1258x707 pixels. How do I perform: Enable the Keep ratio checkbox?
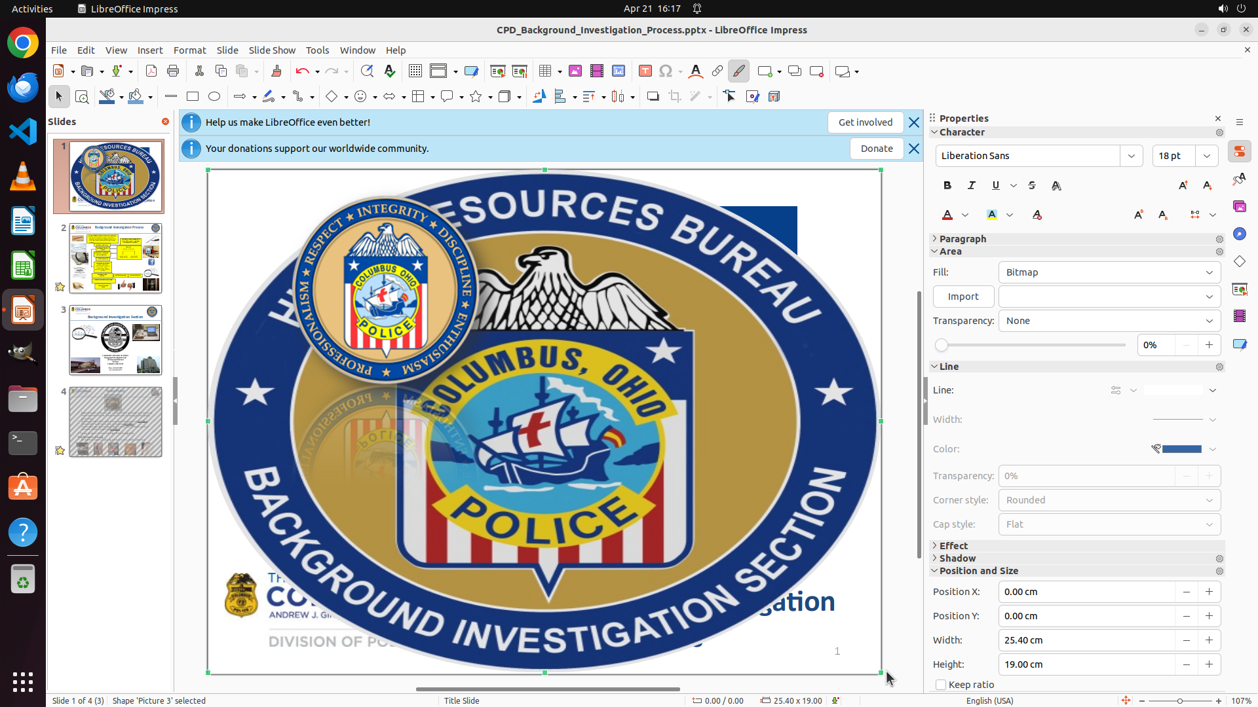click(941, 685)
